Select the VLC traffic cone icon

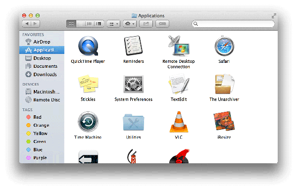179,122
